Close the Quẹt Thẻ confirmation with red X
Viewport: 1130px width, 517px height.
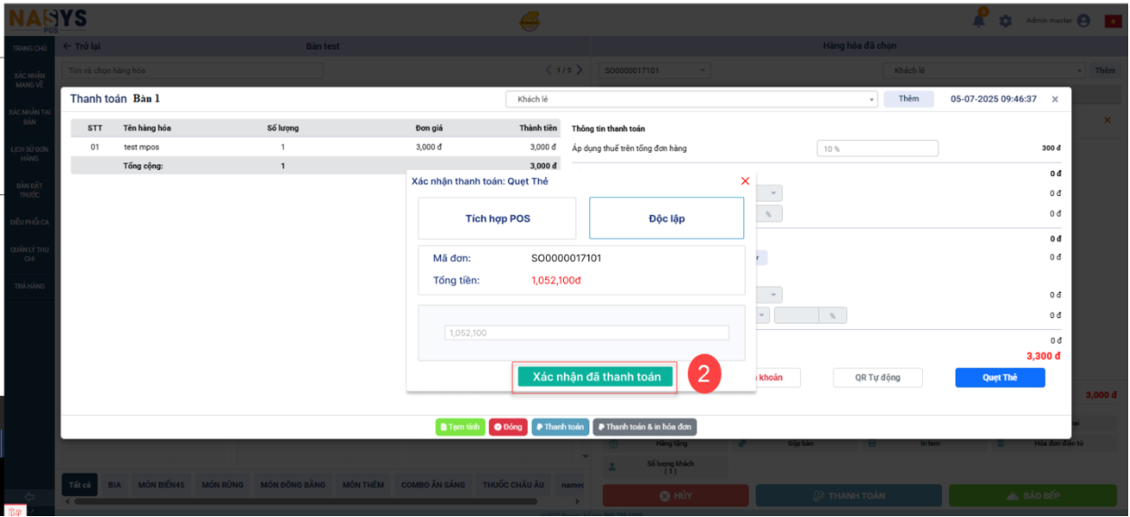coord(745,181)
